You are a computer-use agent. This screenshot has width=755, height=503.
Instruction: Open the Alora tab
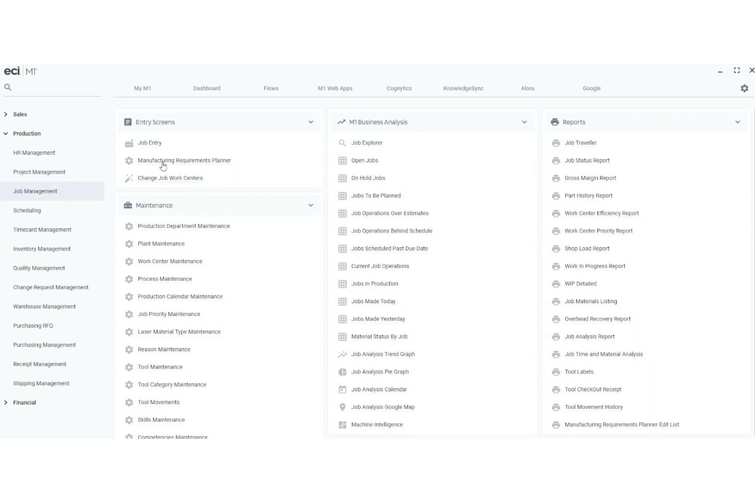[527, 88]
